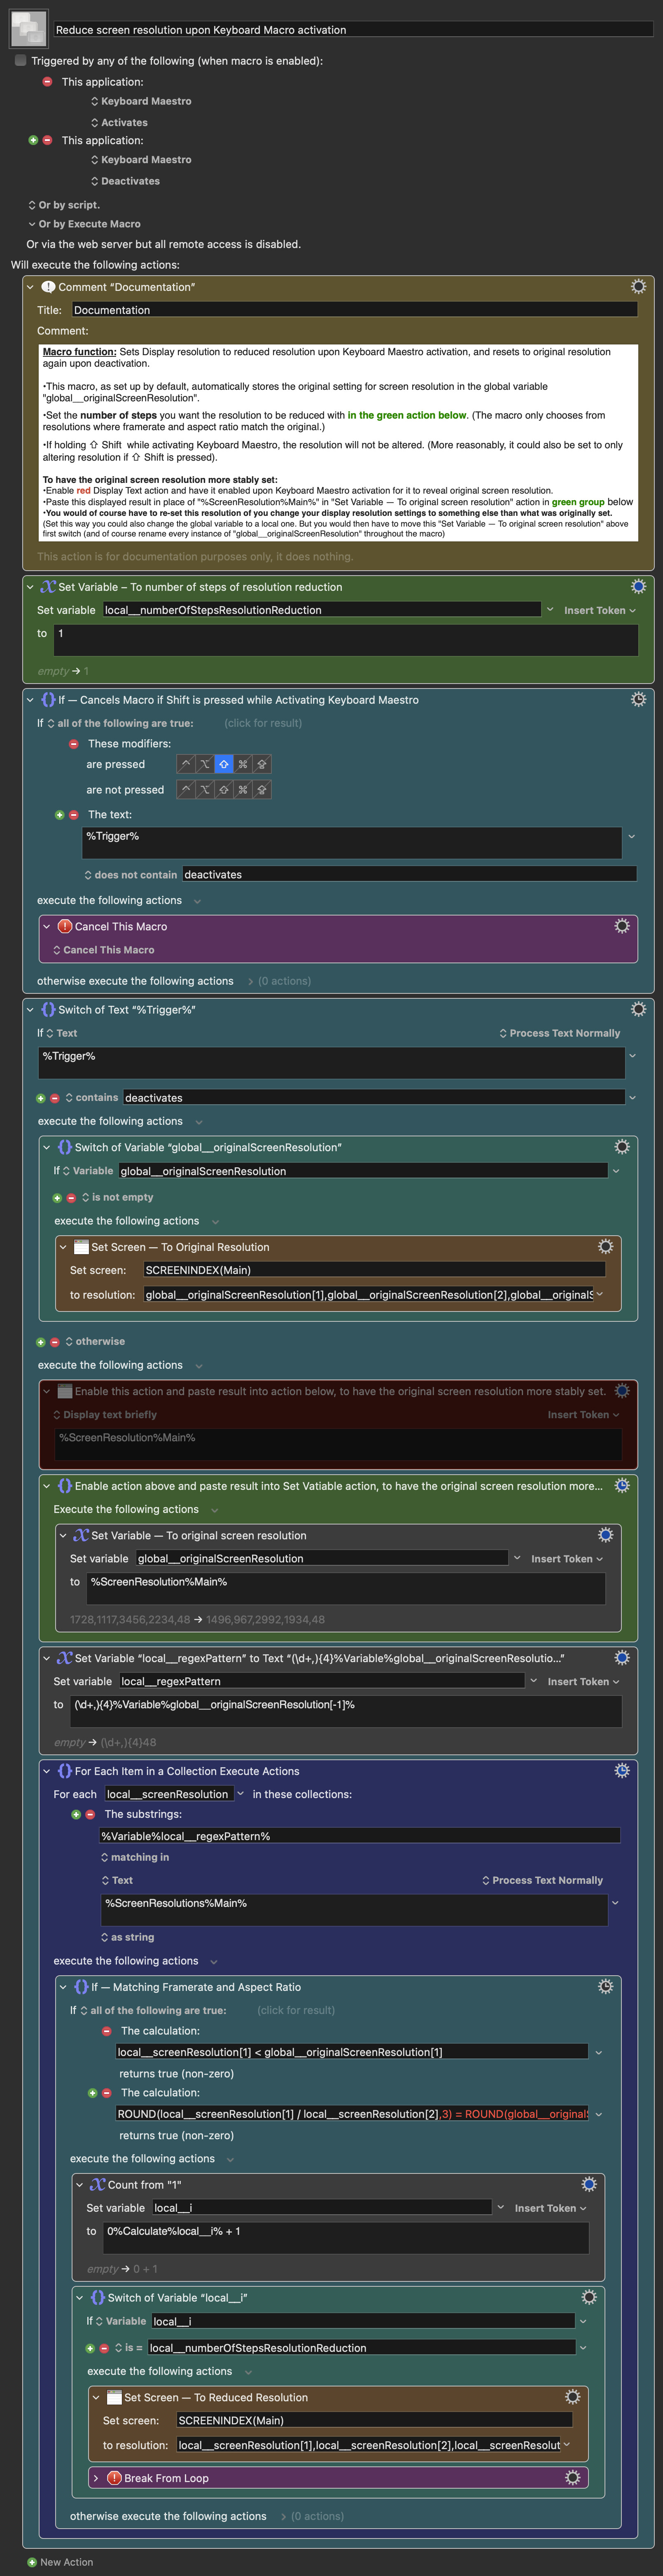Open the "does not contain" comparison popup
663x2576 pixels.
pyautogui.click(x=131, y=875)
